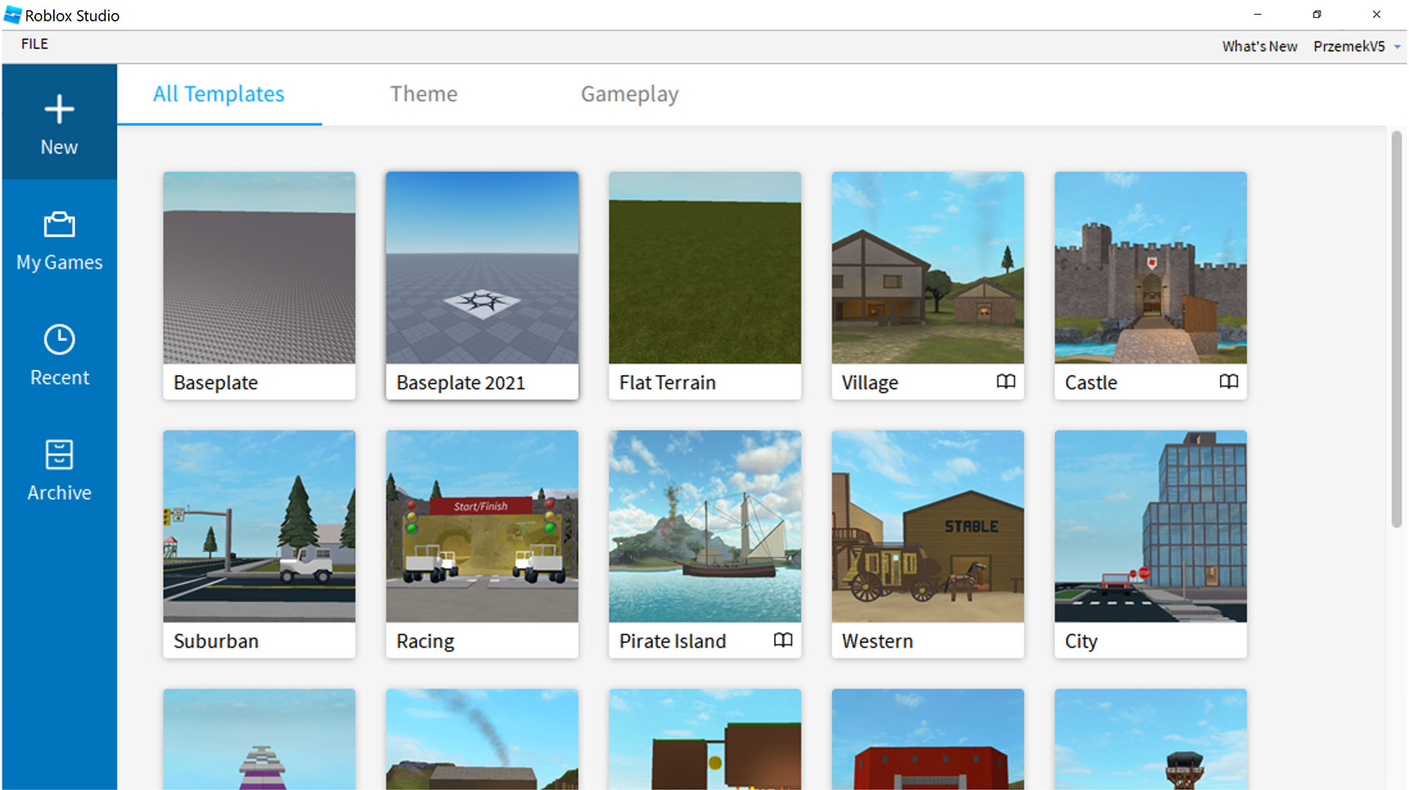Viewport: 1409px width, 790px height.
Task: Click the PrzemekV5 username
Action: 1349,46
